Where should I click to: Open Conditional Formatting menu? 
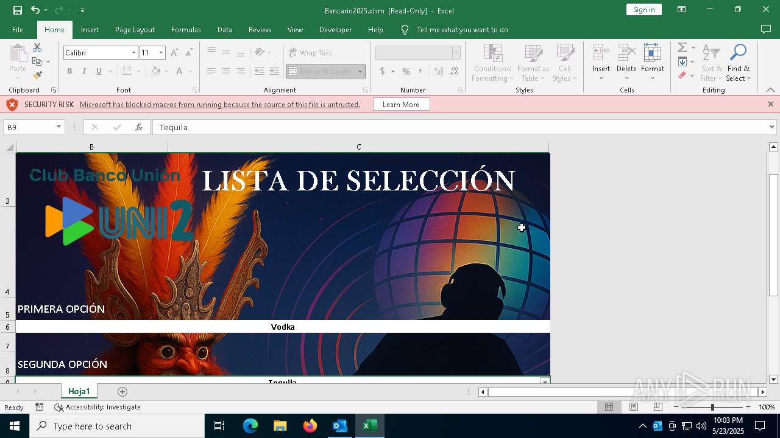coord(493,63)
